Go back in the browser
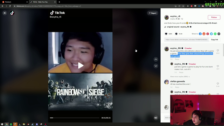Screen dimensions: 224x126 pos(2,6)
